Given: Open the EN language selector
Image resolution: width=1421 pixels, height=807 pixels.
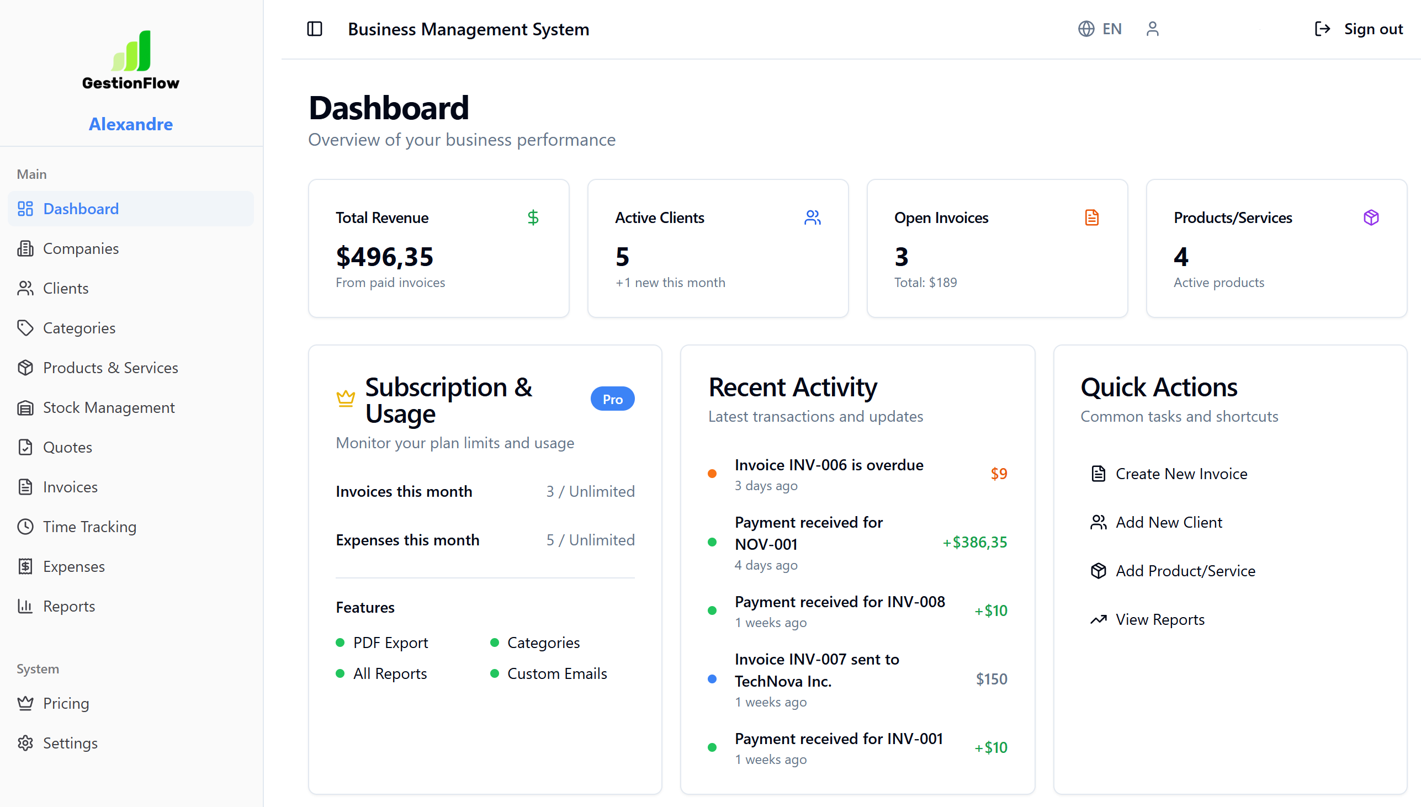Looking at the screenshot, I should point(1112,28).
